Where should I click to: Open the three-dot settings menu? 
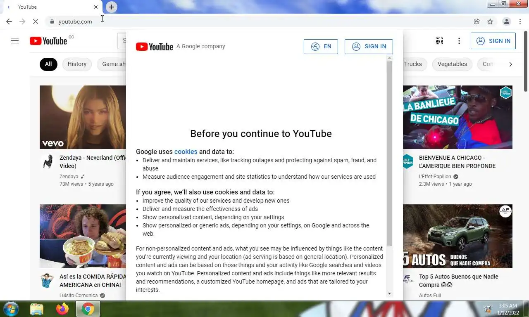coord(459,41)
